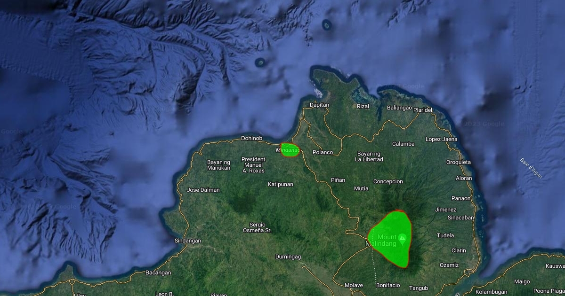Click the Polanco town label
Screen dimensions: 565x296
(323, 152)
